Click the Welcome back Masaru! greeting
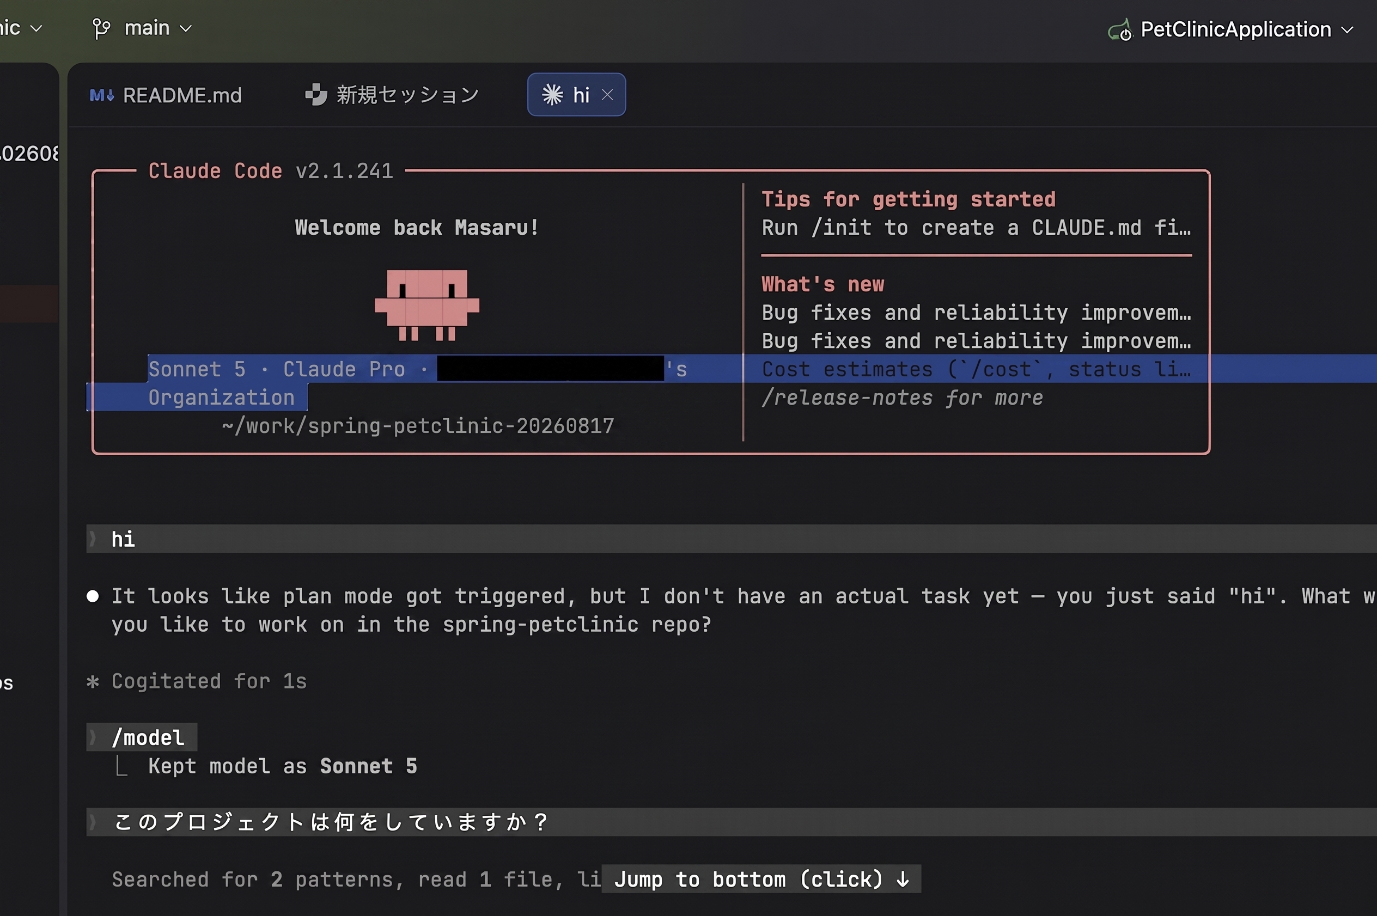The height and width of the screenshot is (916, 1377). click(x=417, y=227)
